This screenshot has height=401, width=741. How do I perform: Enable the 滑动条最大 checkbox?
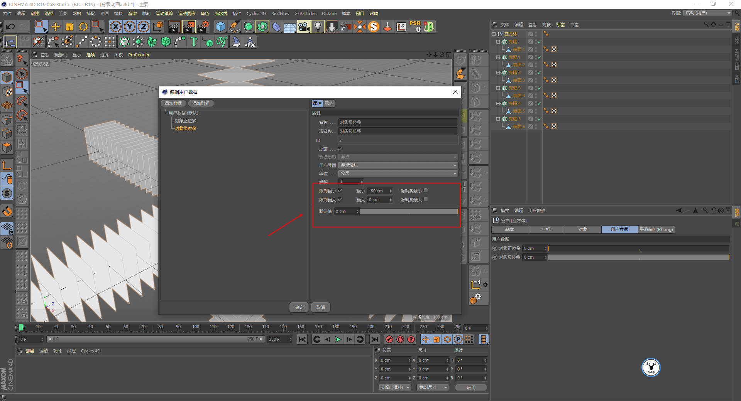click(426, 199)
